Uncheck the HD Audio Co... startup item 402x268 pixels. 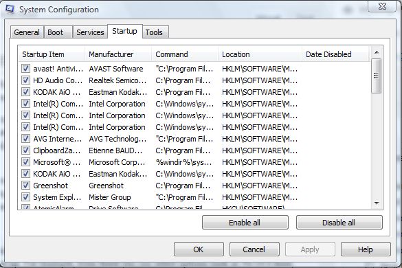pyautogui.click(x=25, y=80)
